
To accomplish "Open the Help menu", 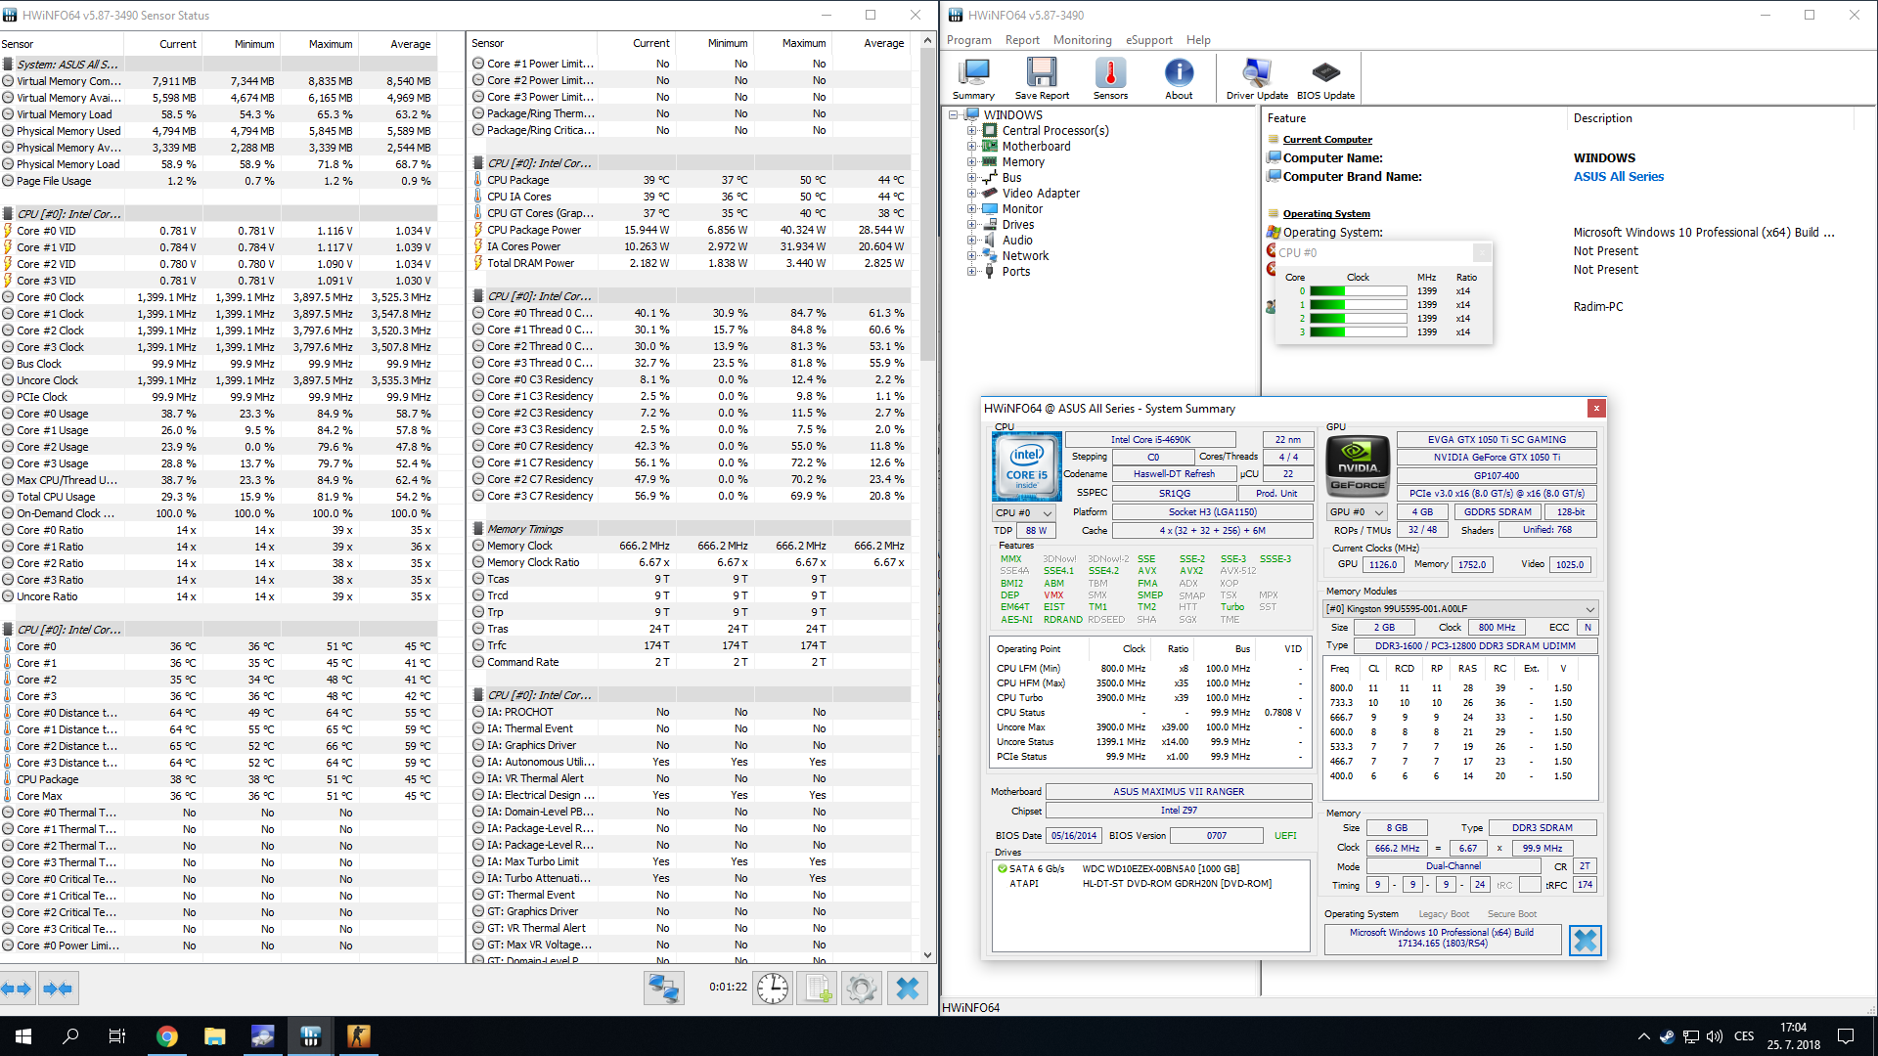I will (x=1198, y=40).
